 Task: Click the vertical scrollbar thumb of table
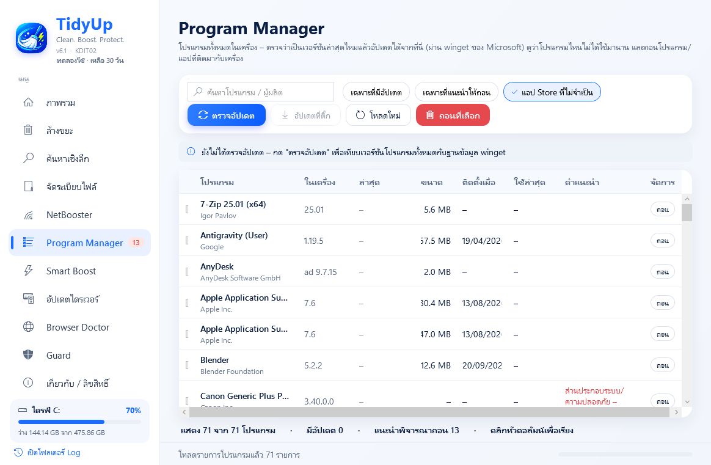point(687,212)
